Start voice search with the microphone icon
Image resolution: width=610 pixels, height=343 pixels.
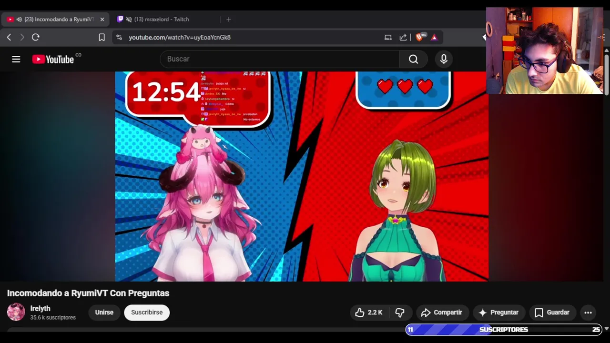(x=444, y=59)
